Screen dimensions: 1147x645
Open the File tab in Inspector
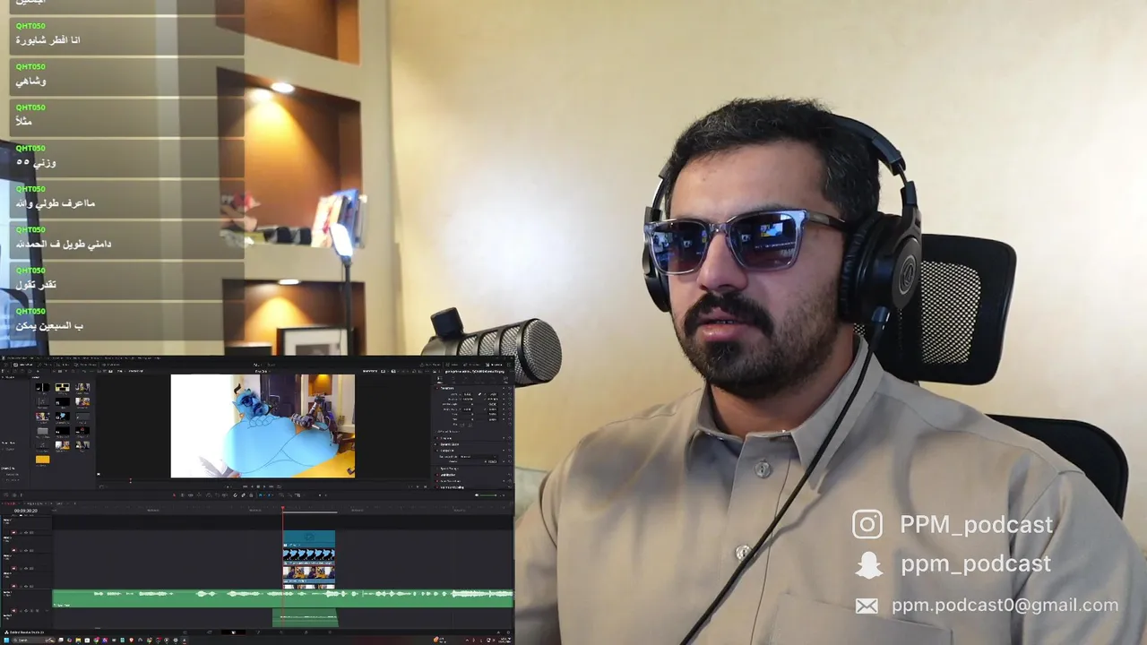click(x=505, y=381)
